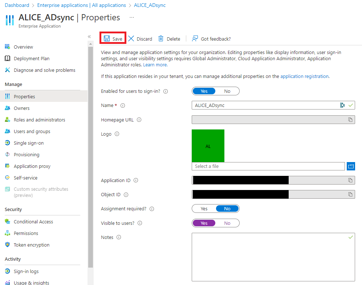Image resolution: width=362 pixels, height=285 pixels.
Task: Browse for a logo file with folder icon
Action: tap(351, 166)
